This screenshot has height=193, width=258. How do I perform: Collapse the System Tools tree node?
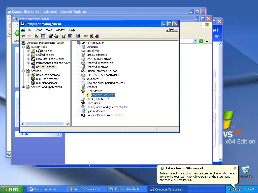(x=23, y=47)
